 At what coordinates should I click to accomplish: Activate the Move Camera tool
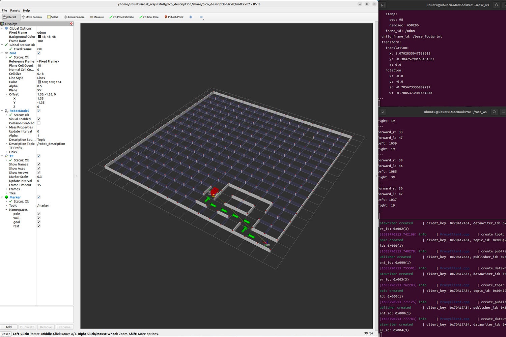(32, 17)
